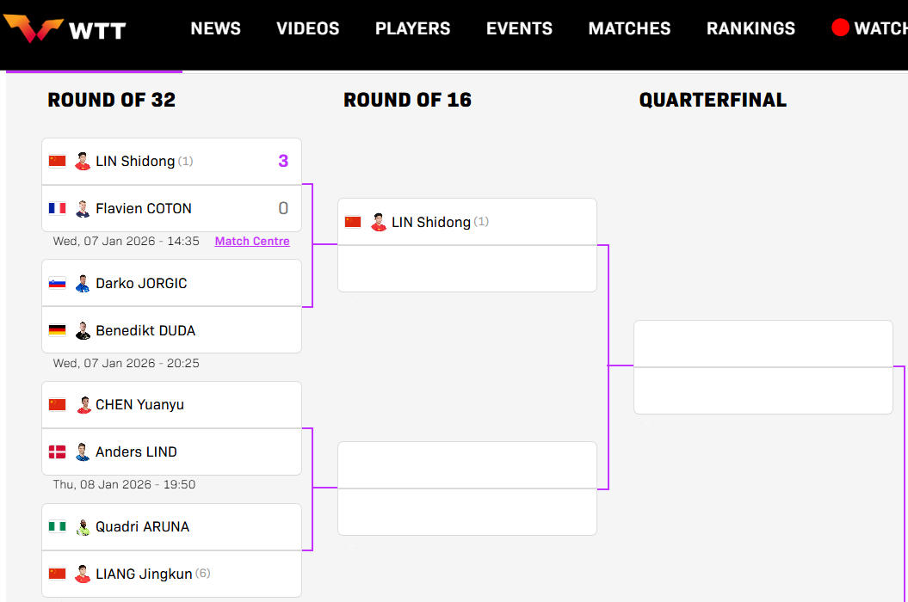Click LIN Shidong's avatar in Round of 32
The width and height of the screenshot is (908, 602).
pos(83,161)
